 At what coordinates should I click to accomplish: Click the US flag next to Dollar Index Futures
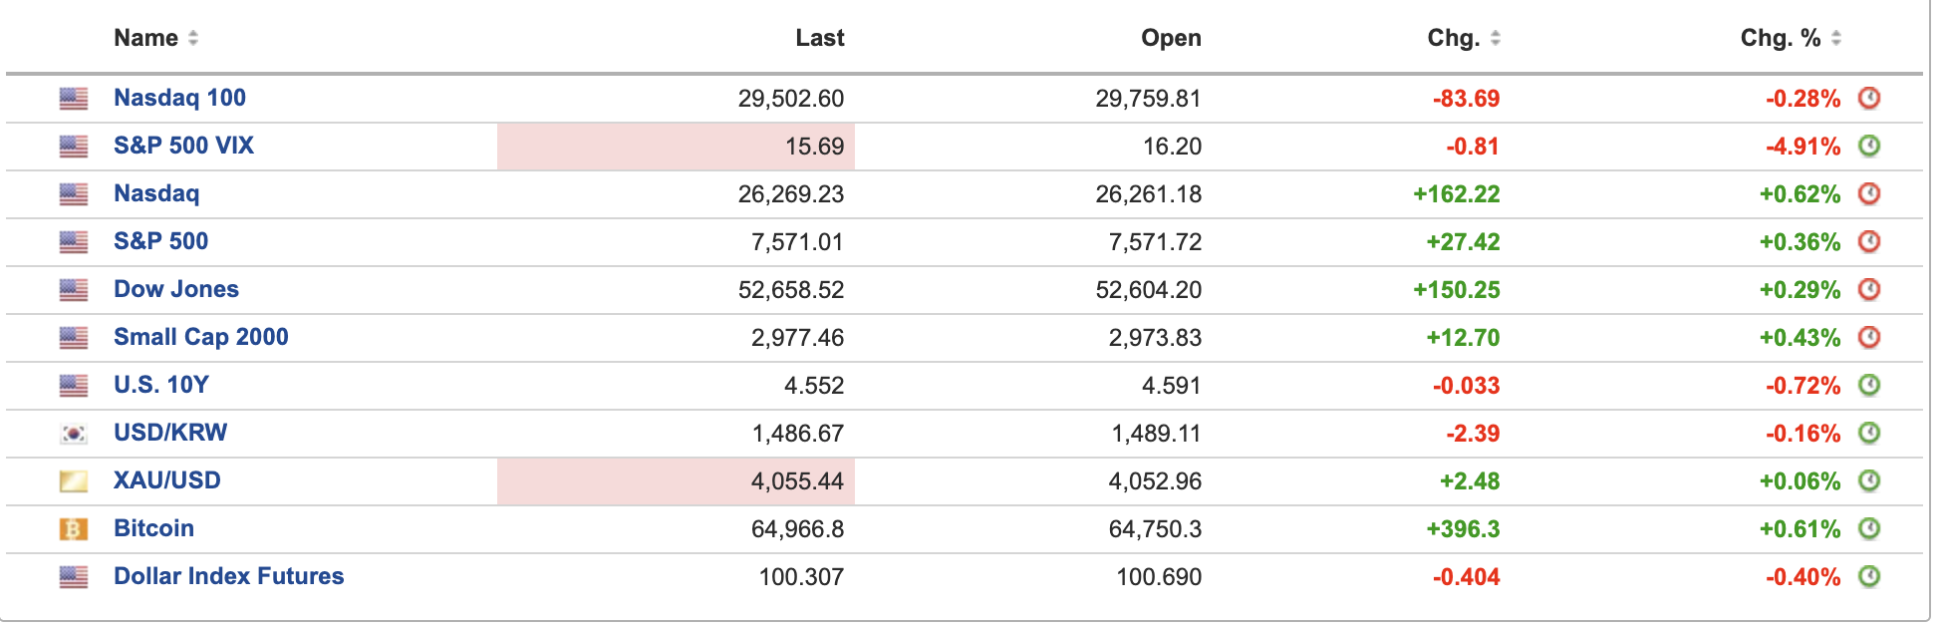pos(74,577)
